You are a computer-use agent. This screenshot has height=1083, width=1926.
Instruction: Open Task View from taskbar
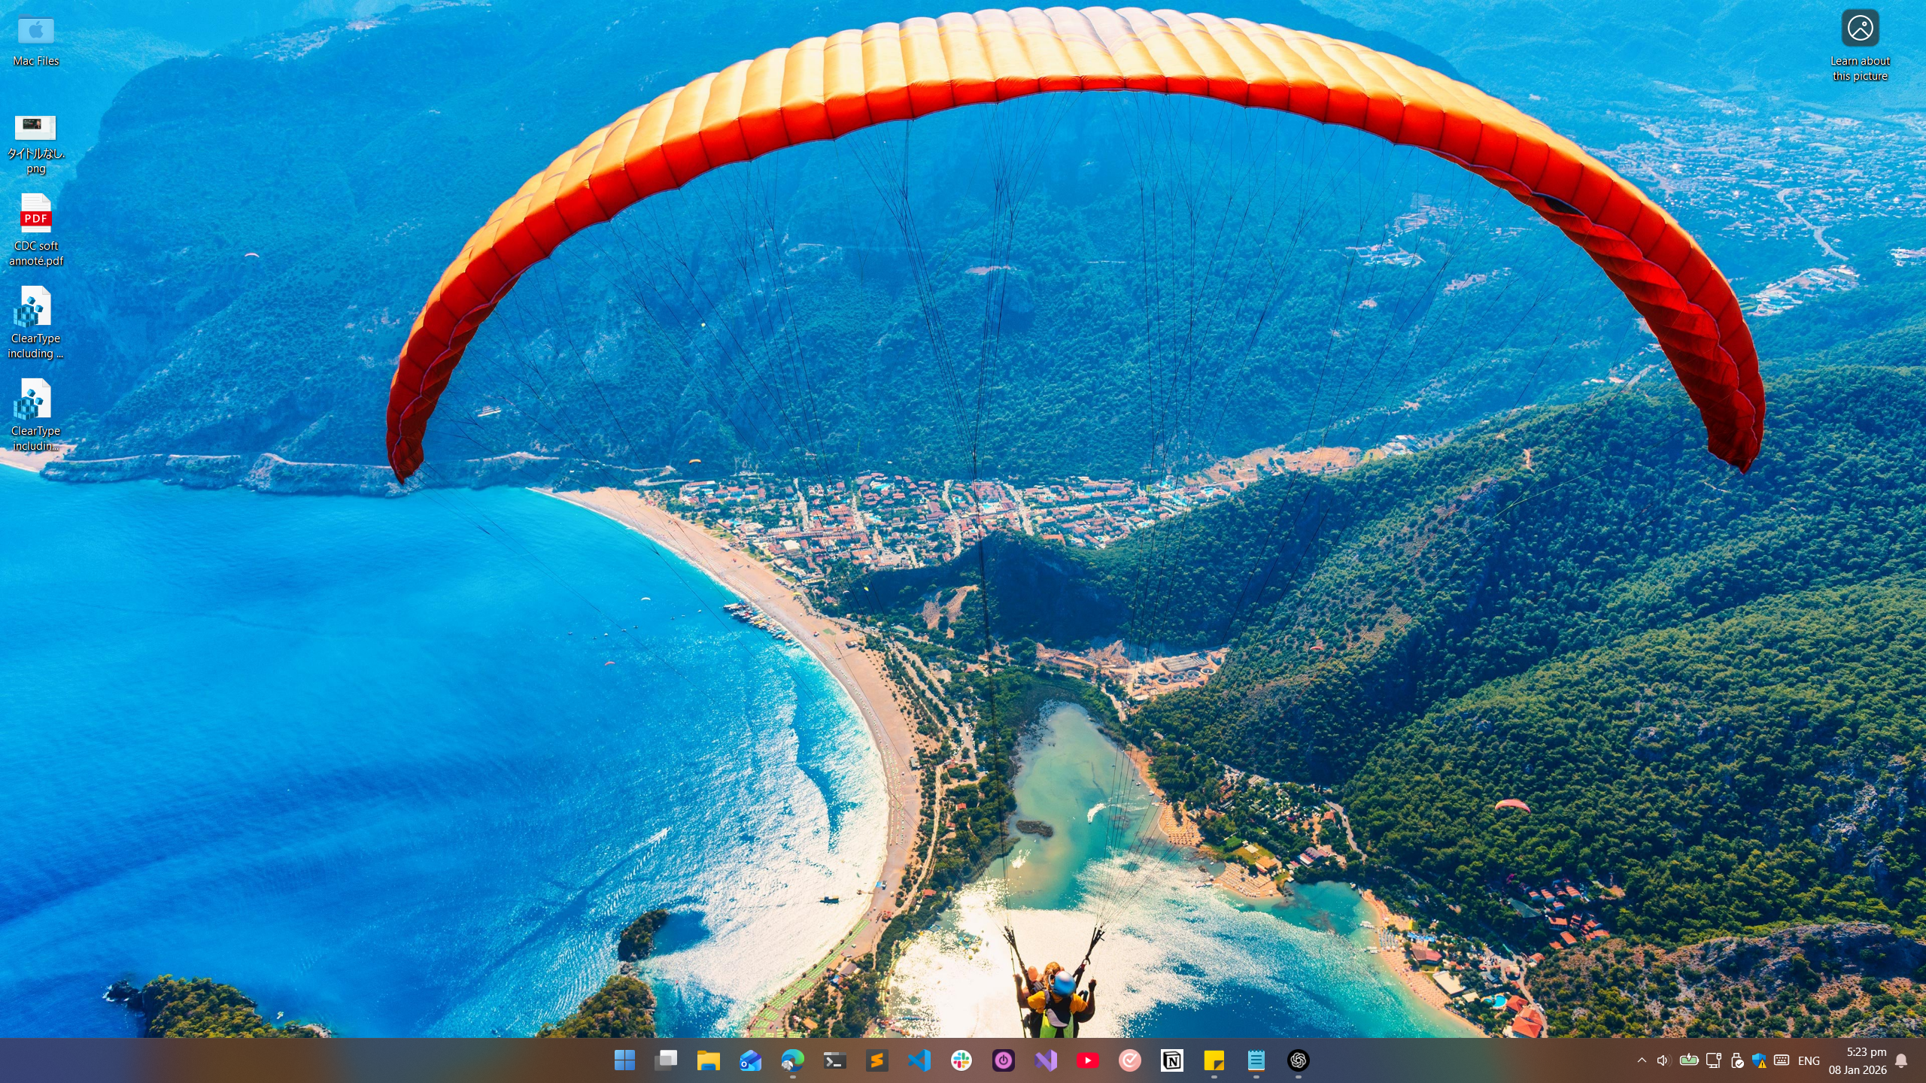coord(667,1060)
